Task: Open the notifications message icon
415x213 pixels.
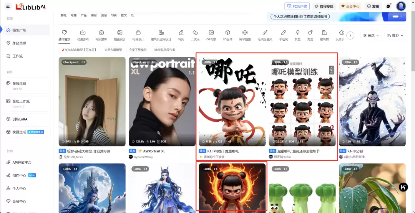Action: point(388,7)
